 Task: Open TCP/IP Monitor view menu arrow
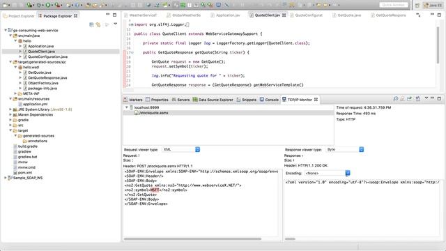point(426,98)
